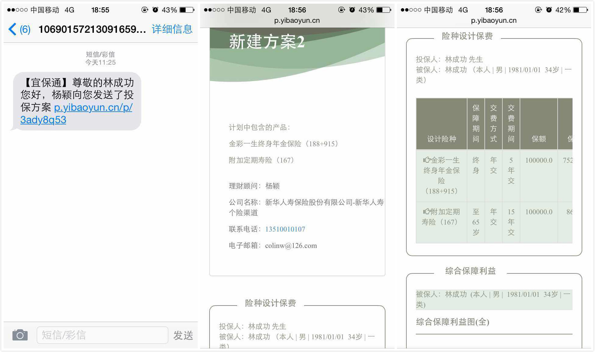The height and width of the screenshot is (352, 595).
Task: Tap the 险种设计保费 title in middle screen
Action: [270, 303]
